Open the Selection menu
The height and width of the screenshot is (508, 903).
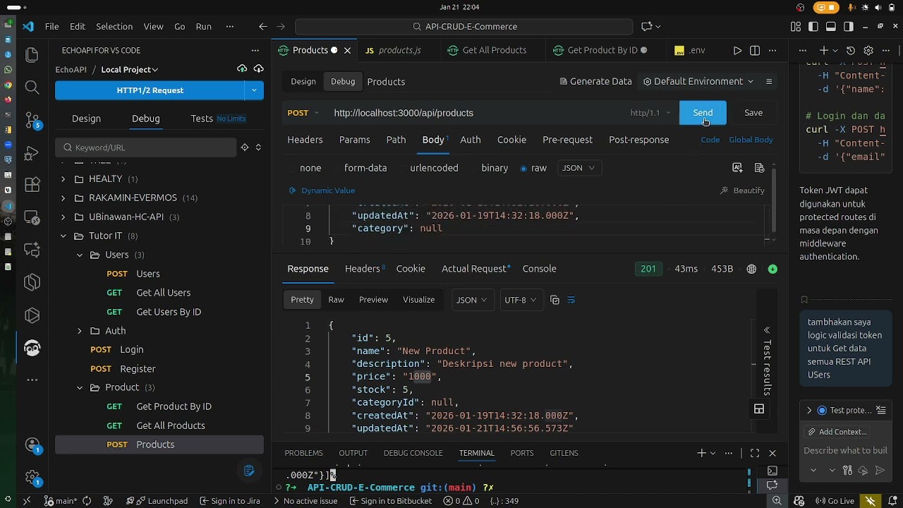coord(114,27)
